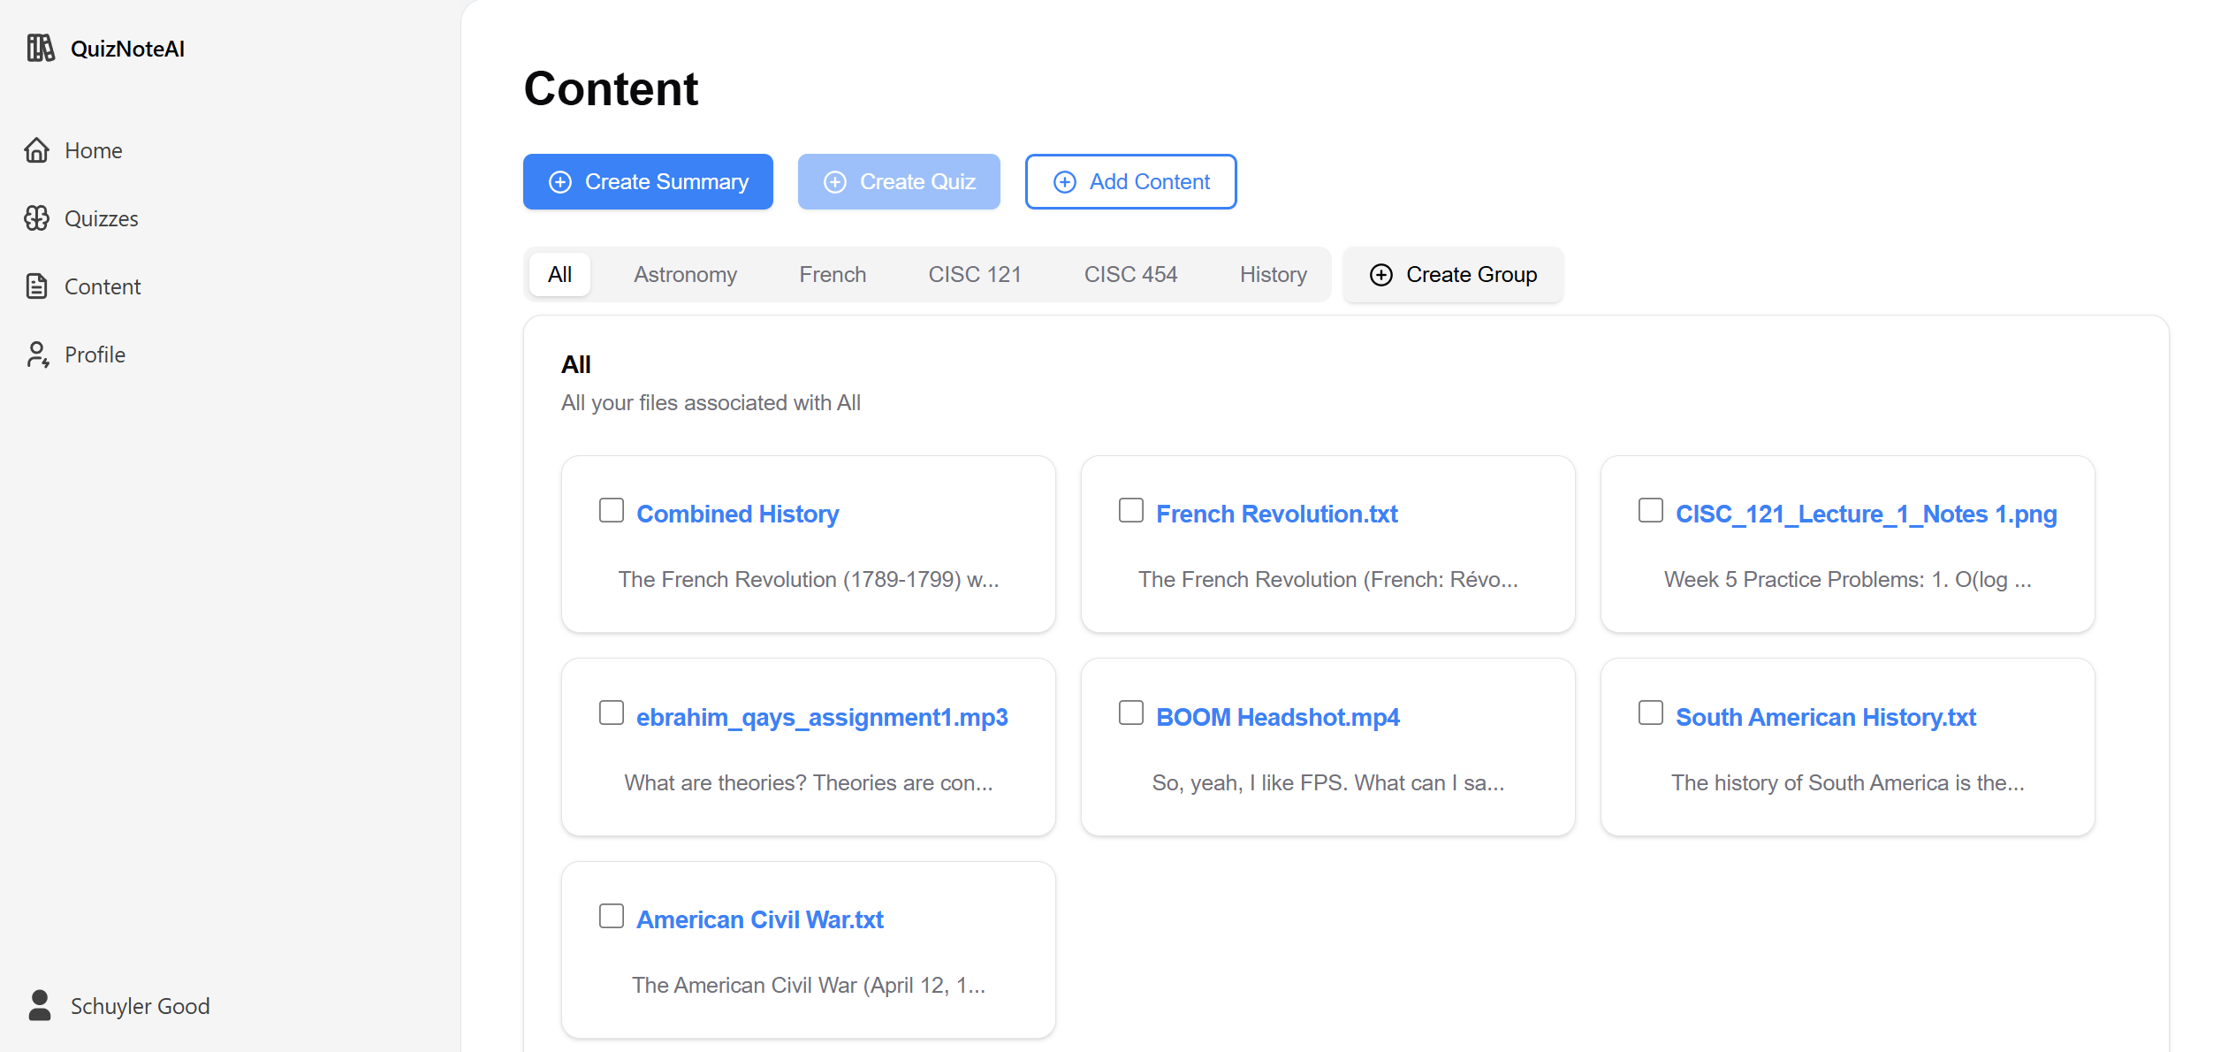Click the QuizNoteAI books logo icon

(x=40, y=48)
